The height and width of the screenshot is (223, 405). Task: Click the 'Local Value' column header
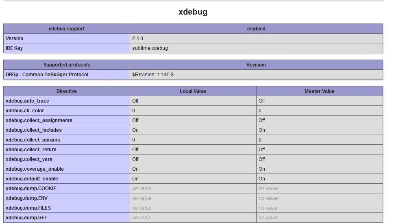(x=193, y=91)
